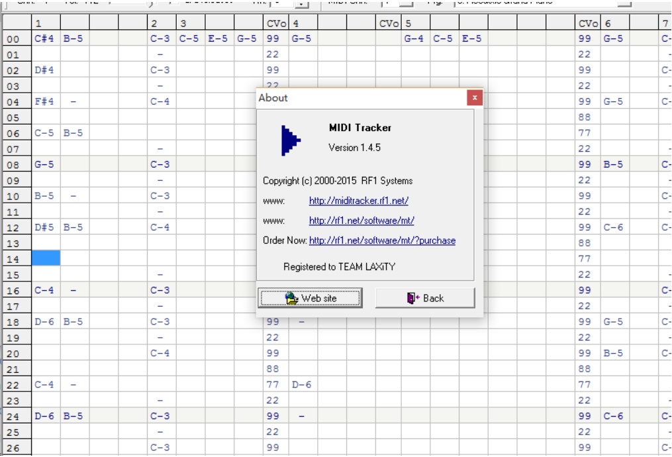This screenshot has height=457, width=672.
Task: Click the globe icon on the Web site button
Action: coord(289,298)
